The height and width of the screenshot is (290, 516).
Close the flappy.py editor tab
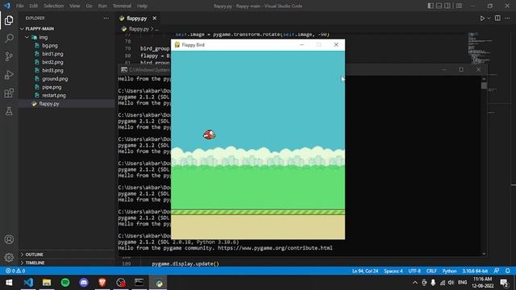[154, 19]
